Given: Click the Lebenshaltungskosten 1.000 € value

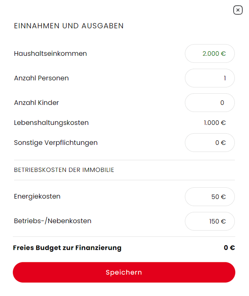Looking at the screenshot, I should (214, 123).
